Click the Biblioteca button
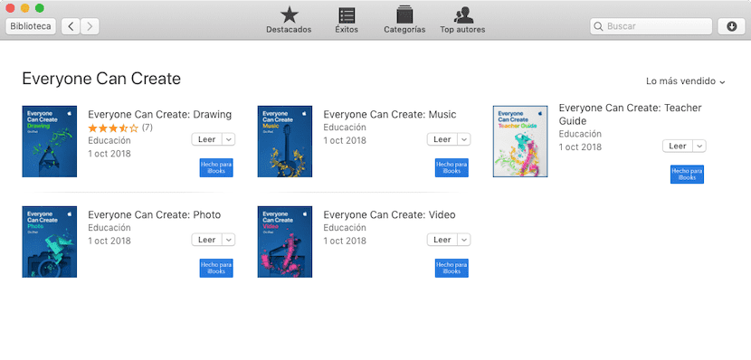 click(31, 26)
